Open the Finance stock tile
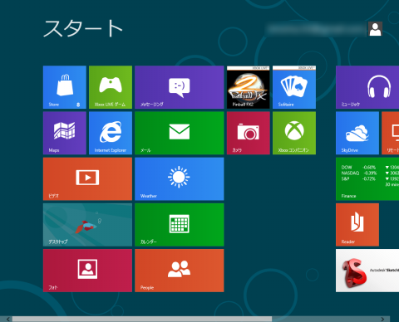The height and width of the screenshot is (322, 399). tap(367, 179)
